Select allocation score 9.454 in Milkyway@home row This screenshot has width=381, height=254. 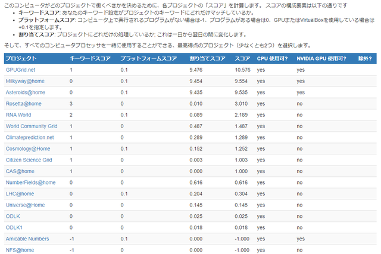click(x=196, y=81)
